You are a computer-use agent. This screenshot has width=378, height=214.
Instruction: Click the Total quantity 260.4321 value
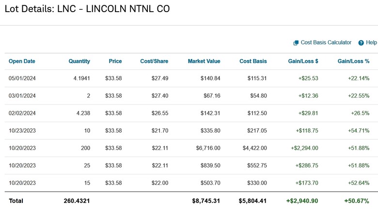[x=77, y=201]
